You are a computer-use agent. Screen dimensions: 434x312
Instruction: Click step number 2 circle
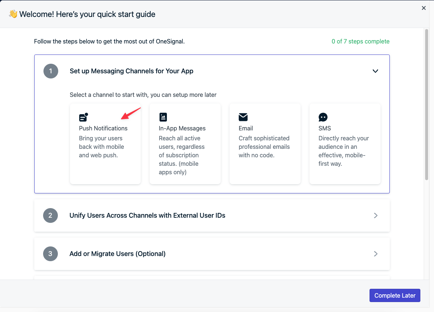(50, 215)
